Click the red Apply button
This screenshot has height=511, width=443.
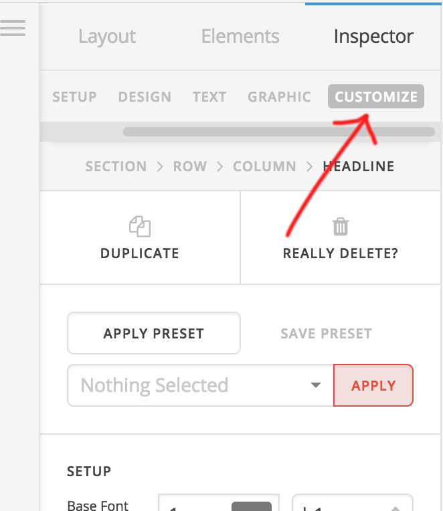(373, 385)
